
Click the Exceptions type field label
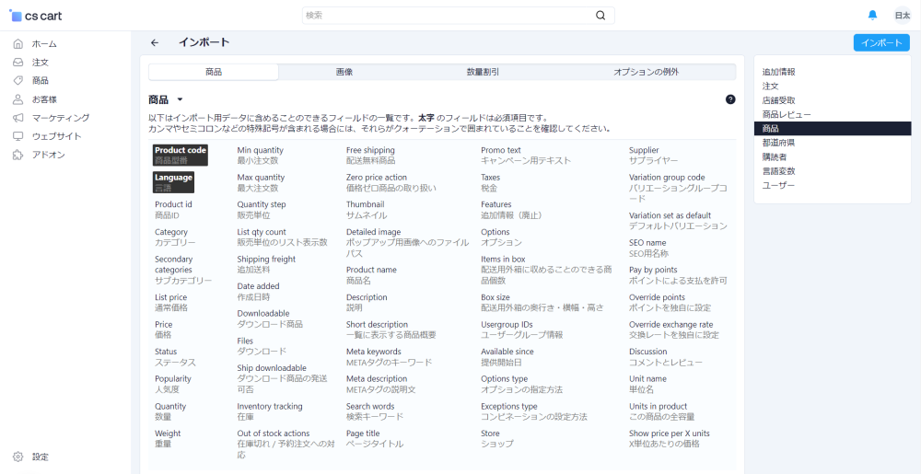coord(508,407)
